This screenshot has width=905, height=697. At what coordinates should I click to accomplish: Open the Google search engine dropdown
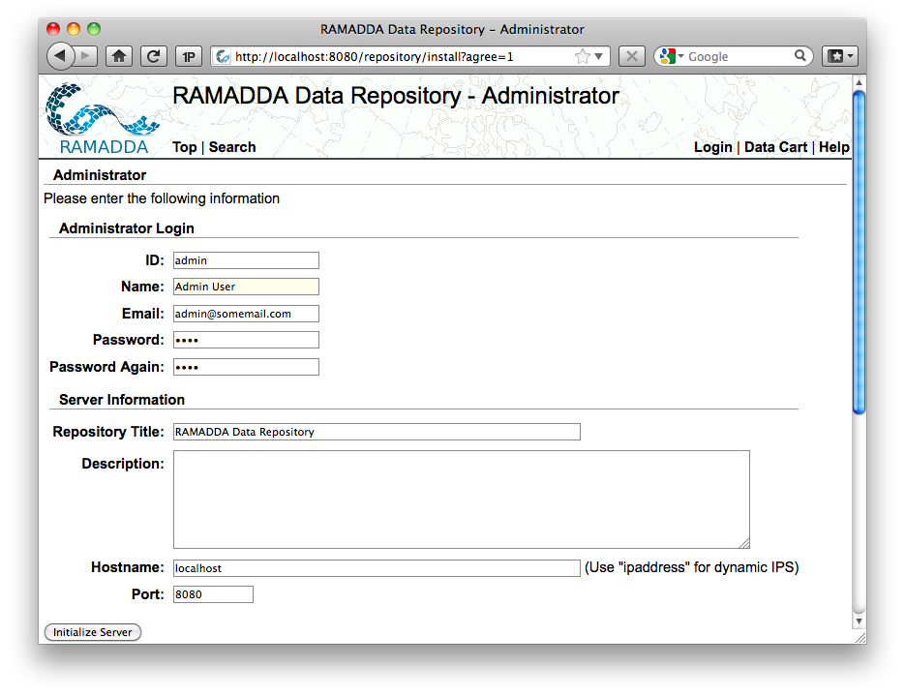(671, 56)
